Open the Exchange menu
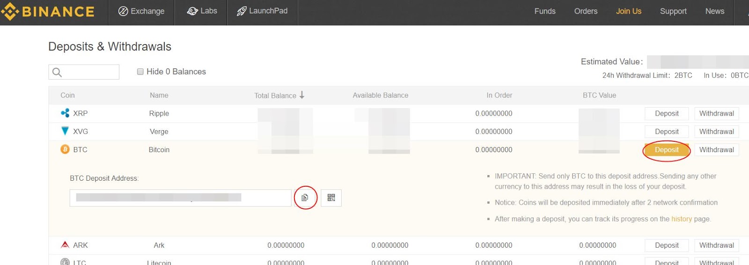Screen dimensions: 749x265 141,11
